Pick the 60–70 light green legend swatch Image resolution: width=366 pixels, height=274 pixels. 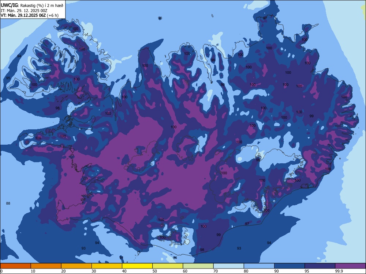(198, 266)
